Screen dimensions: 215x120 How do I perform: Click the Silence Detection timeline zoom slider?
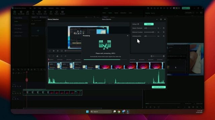pos(158,56)
